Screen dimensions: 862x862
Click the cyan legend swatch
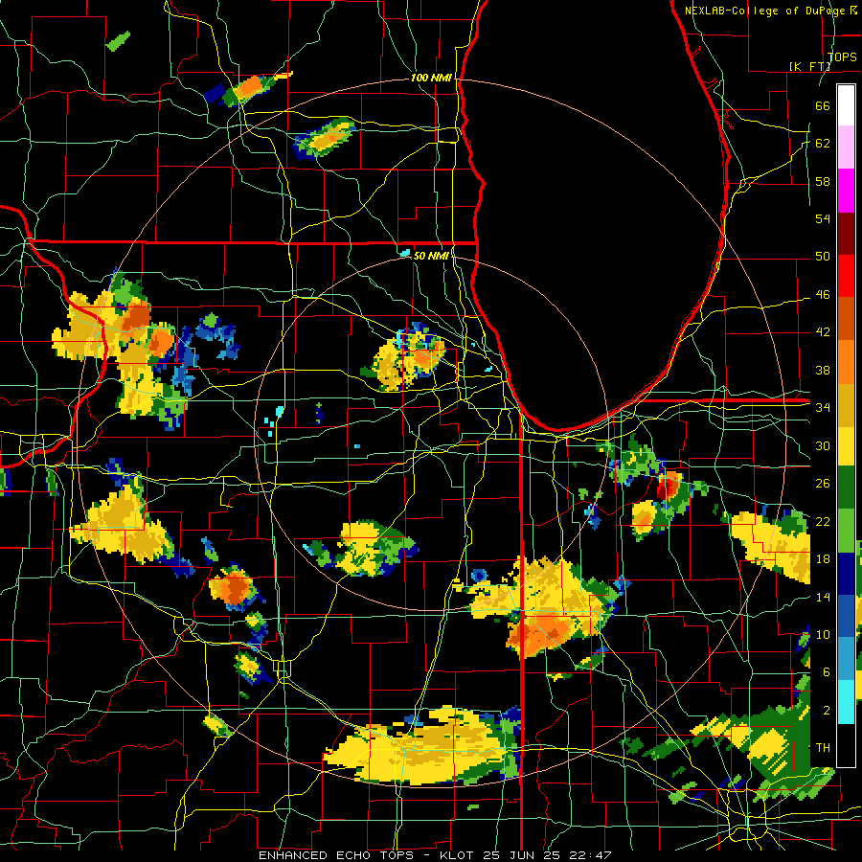[846, 702]
